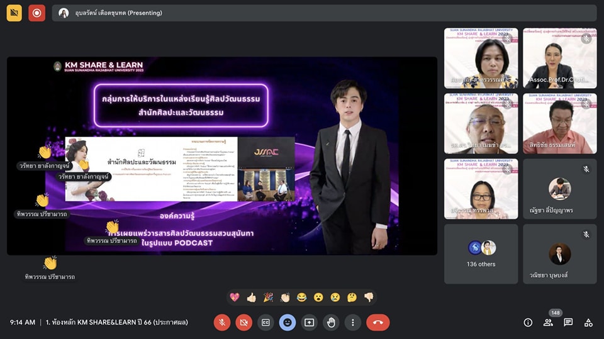
Task: Send thumbs up reaction
Action: click(x=251, y=297)
